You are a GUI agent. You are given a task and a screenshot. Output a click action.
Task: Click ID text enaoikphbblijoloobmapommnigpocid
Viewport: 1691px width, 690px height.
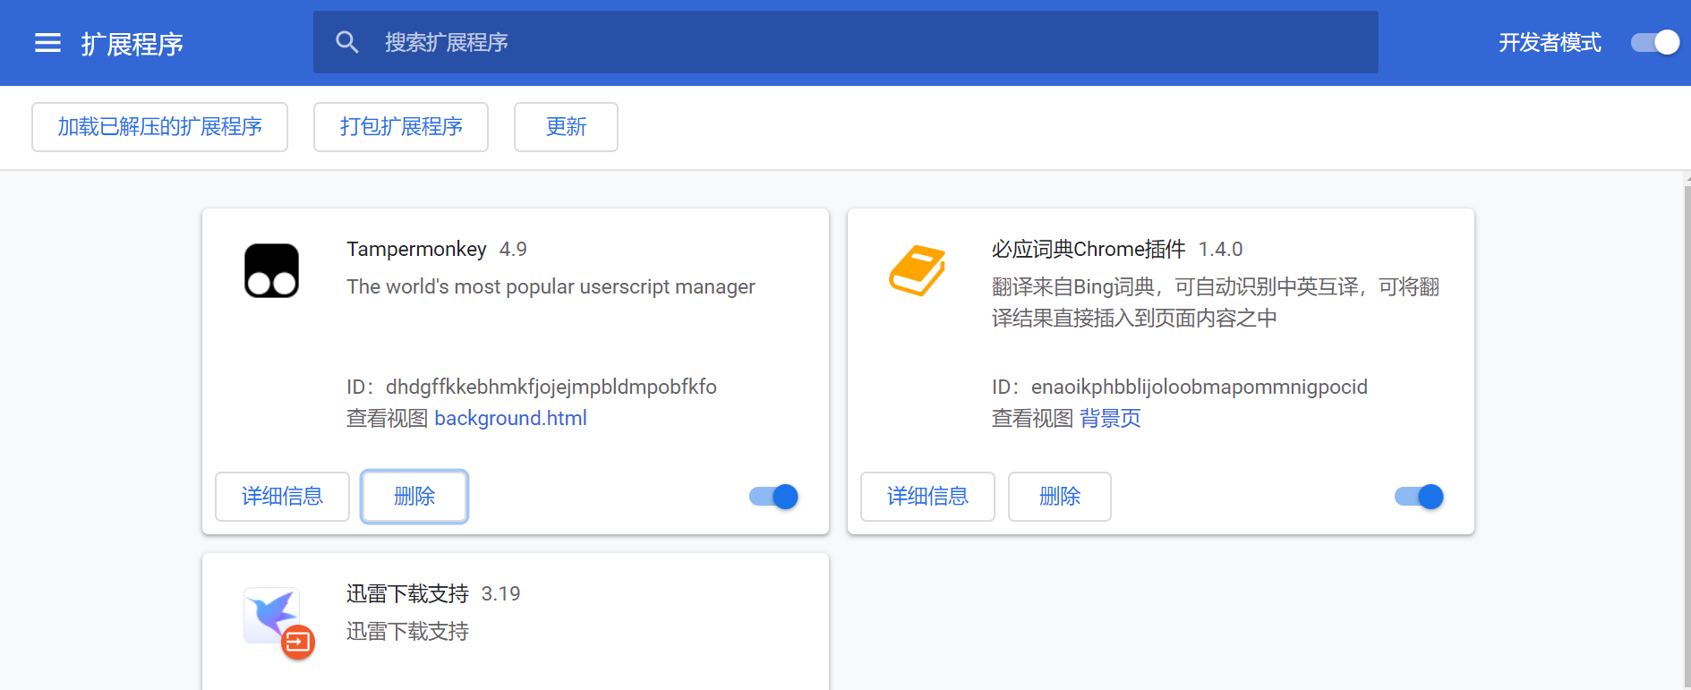[x=1200, y=387]
